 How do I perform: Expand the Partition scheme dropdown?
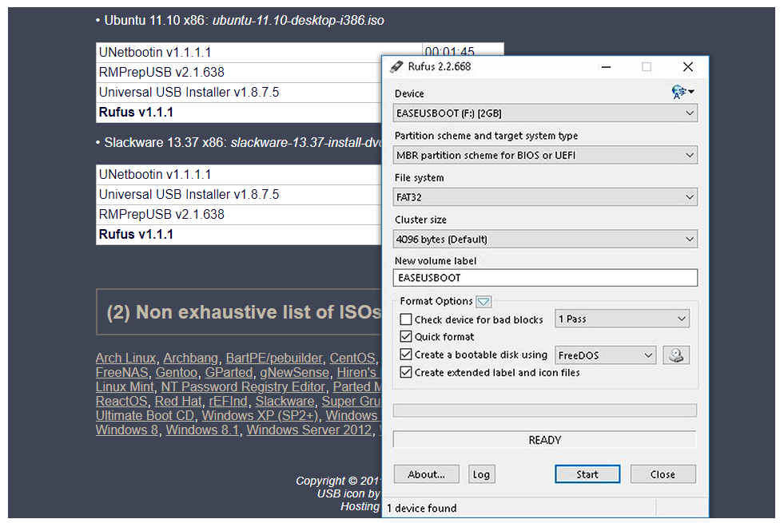tap(545, 155)
